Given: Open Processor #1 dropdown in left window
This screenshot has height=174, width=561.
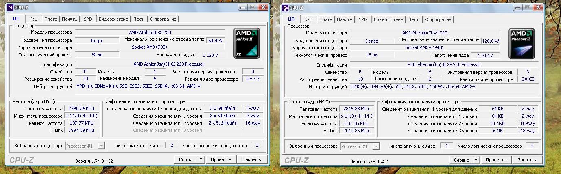Looking at the screenshot, I should click(x=85, y=146).
